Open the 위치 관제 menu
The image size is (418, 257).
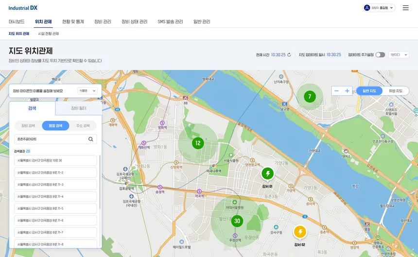[43, 21]
